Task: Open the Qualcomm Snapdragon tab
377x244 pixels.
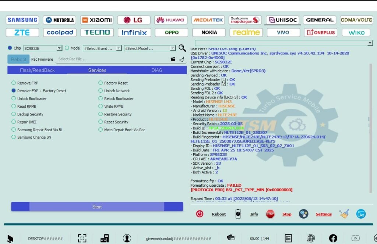Action: pyautogui.click(x=245, y=20)
